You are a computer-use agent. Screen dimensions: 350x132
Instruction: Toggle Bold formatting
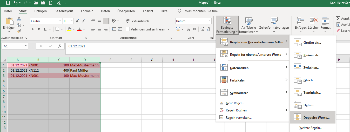click(x=33, y=29)
